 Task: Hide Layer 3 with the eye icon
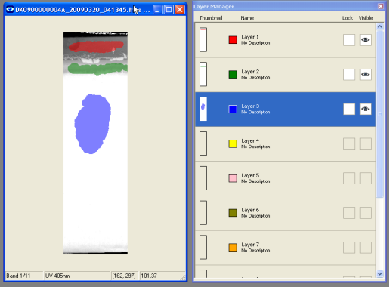[x=365, y=109]
